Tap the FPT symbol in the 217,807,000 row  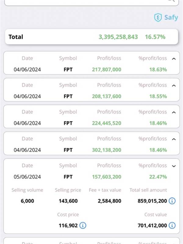pyautogui.click(x=68, y=70)
